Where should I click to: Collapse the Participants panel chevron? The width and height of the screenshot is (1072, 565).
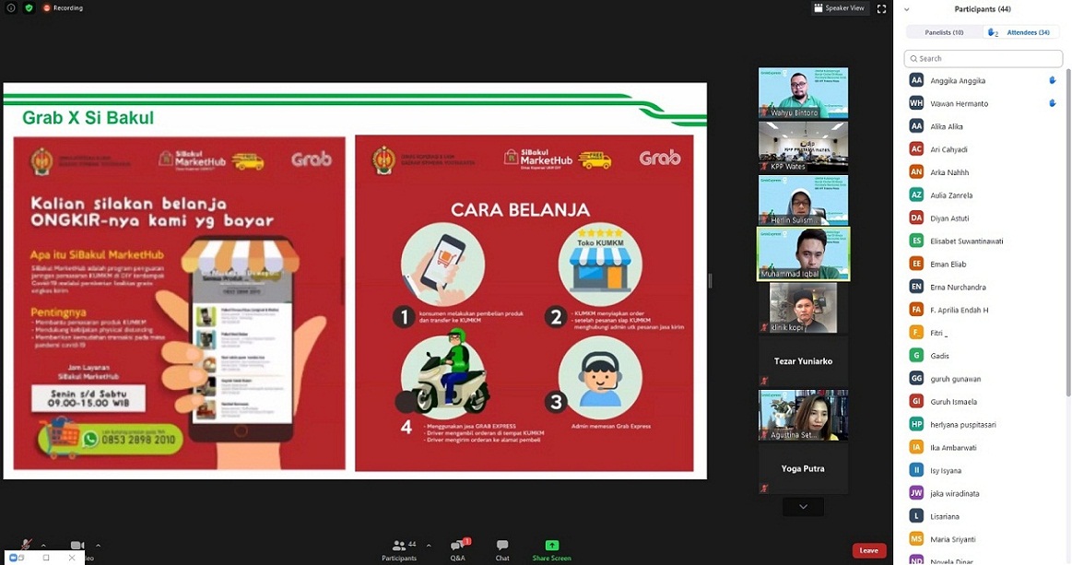(x=907, y=9)
